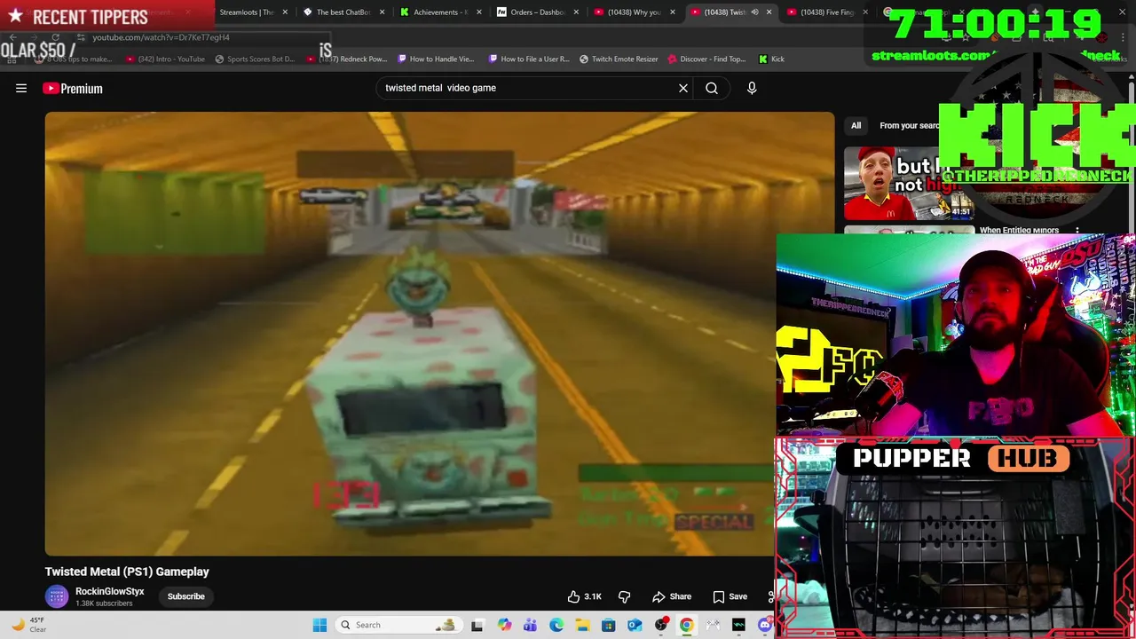Run search with magnifier button
Image resolution: width=1136 pixels, height=639 pixels.
pyautogui.click(x=712, y=88)
